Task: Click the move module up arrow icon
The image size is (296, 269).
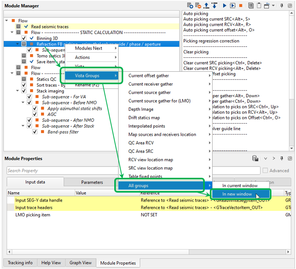Action: tap(206, 5)
